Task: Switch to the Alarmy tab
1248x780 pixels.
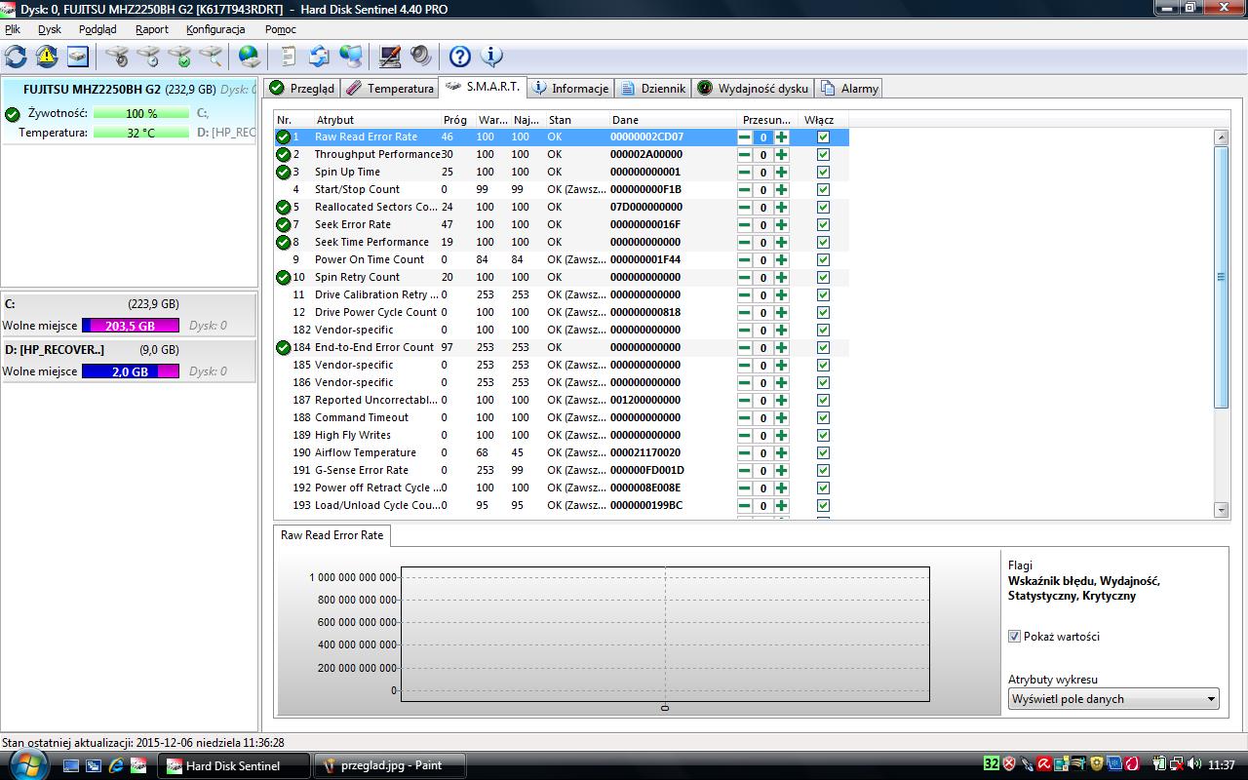Action: (849, 89)
